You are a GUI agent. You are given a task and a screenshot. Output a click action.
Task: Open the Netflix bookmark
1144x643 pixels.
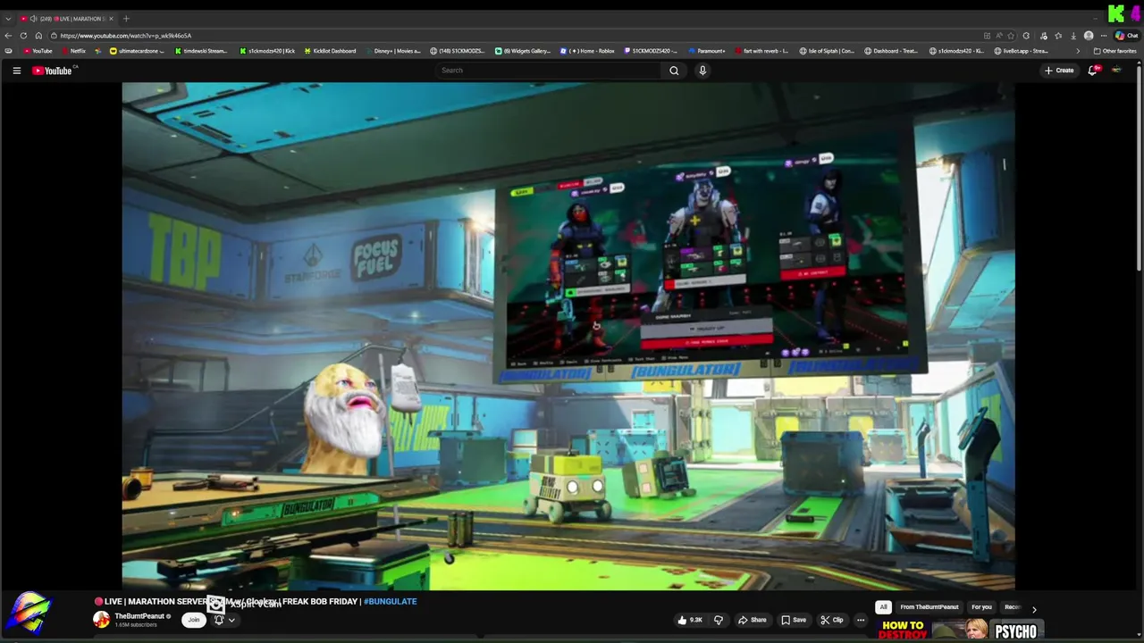(x=73, y=51)
